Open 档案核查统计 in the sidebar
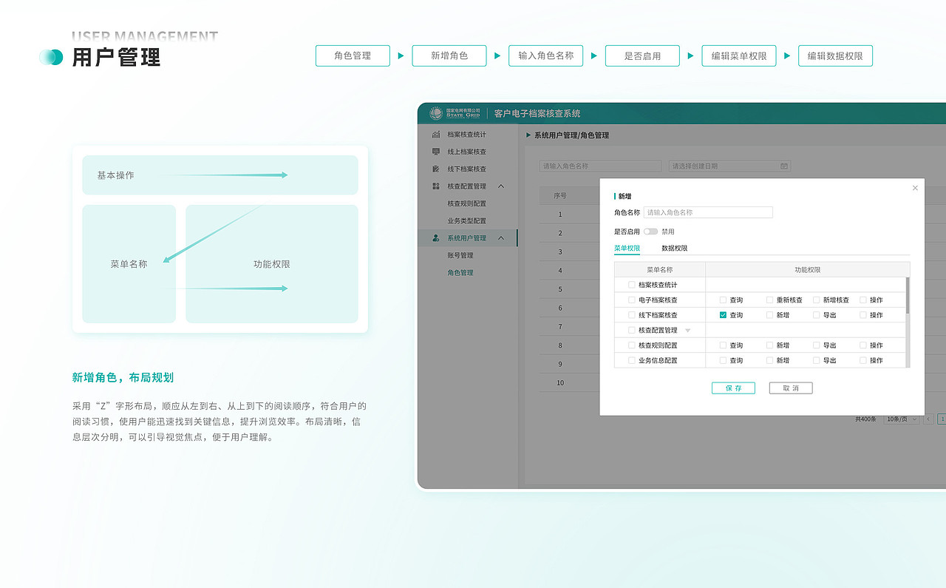 [467, 135]
